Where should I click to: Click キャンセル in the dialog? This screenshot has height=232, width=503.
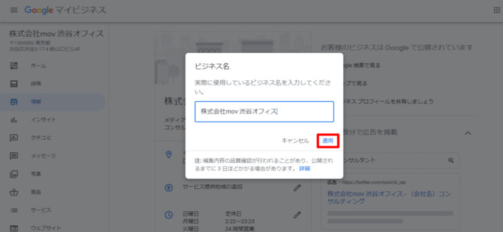(x=295, y=141)
